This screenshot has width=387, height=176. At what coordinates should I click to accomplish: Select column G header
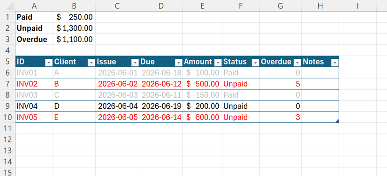click(x=281, y=6)
